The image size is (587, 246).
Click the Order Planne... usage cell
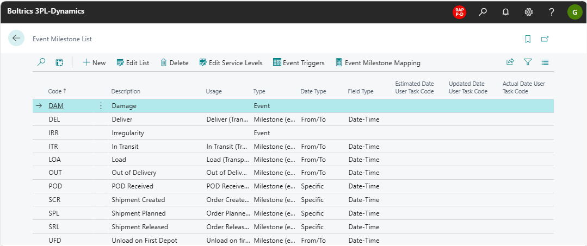pyautogui.click(x=228, y=213)
